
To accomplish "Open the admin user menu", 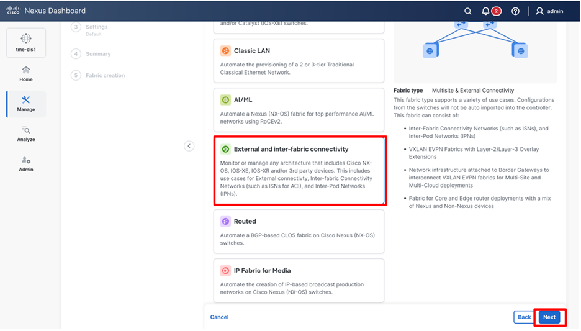I will (549, 11).
